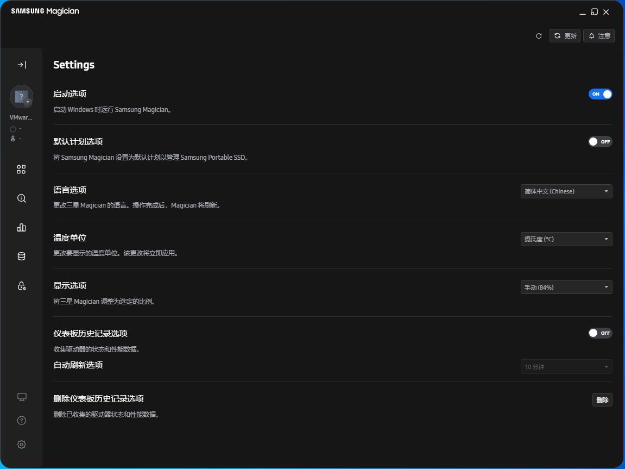The height and width of the screenshot is (469, 625).
Task: Open the diagnostic scan magnifier icon
Action: click(x=21, y=198)
